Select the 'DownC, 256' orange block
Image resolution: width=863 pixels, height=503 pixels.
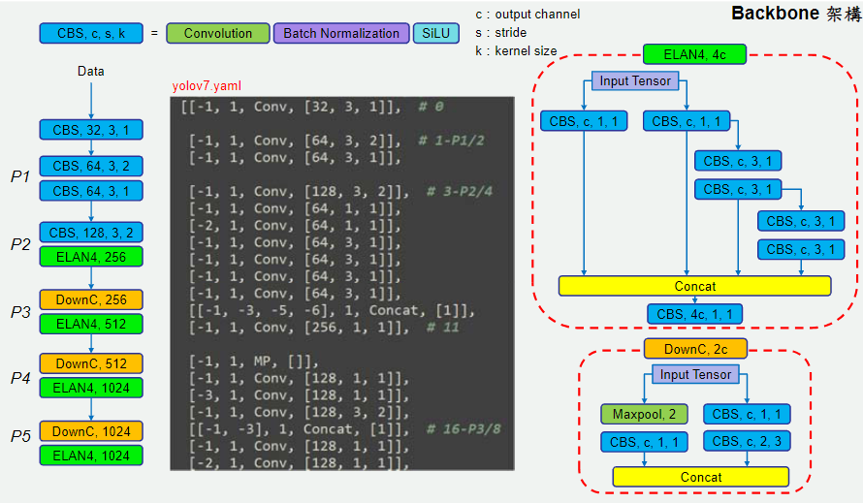[91, 299]
